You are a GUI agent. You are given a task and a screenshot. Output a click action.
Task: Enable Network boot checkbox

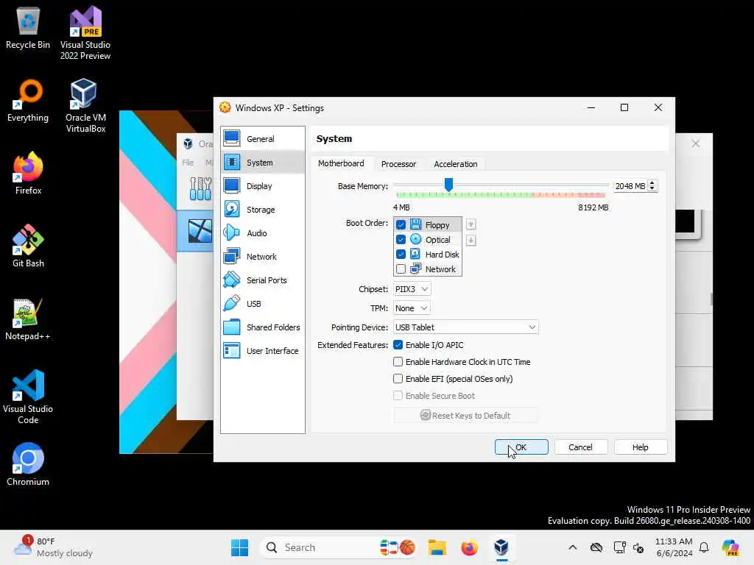401,269
